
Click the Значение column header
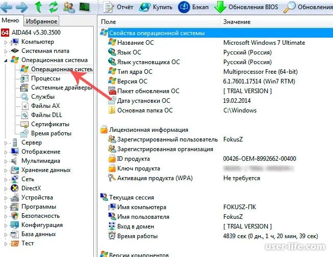pos(277,22)
